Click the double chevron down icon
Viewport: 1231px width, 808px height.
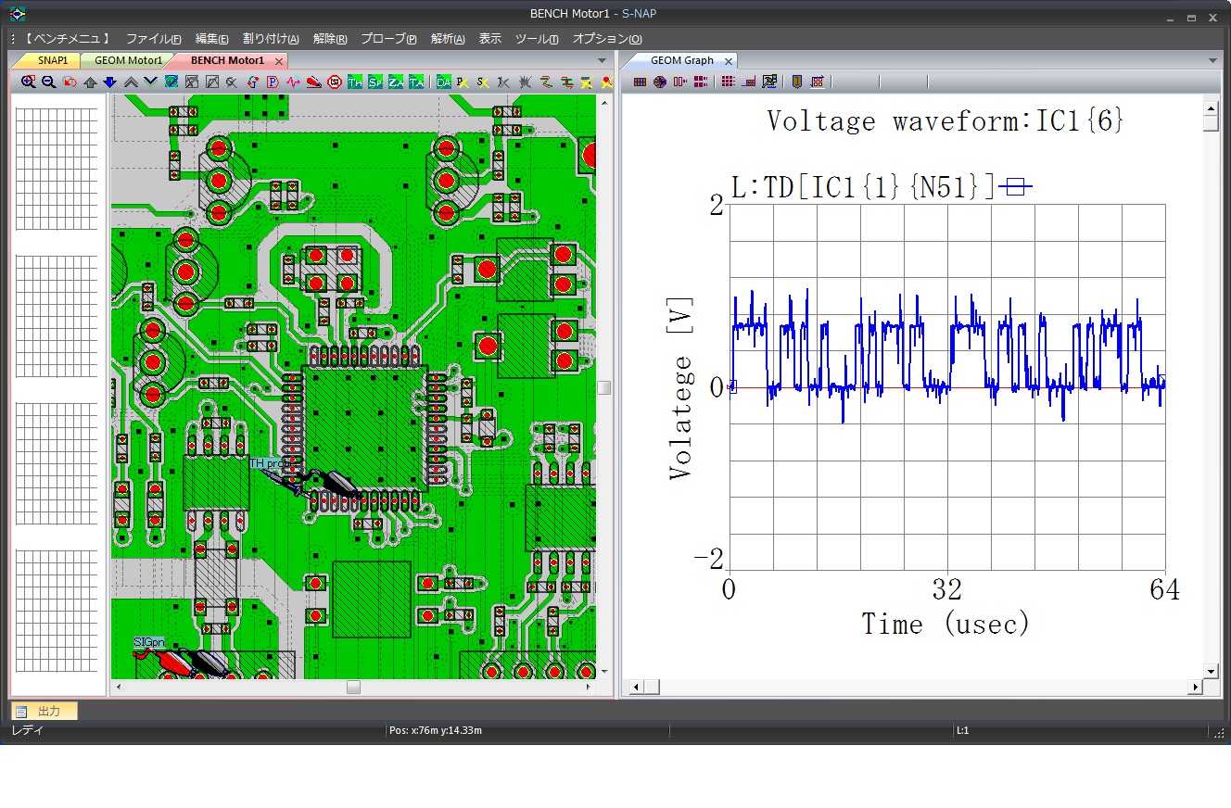[151, 82]
